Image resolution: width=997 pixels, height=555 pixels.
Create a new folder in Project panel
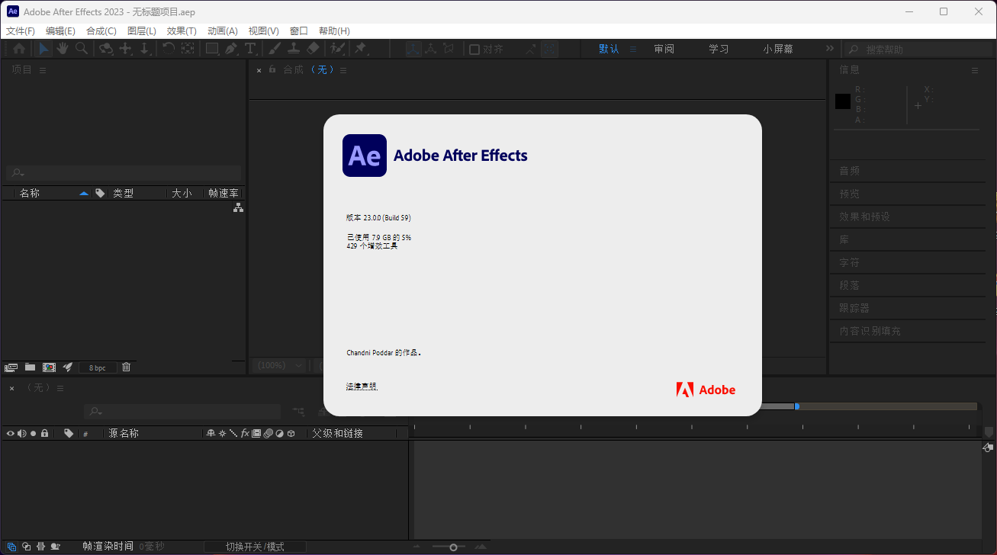point(30,367)
